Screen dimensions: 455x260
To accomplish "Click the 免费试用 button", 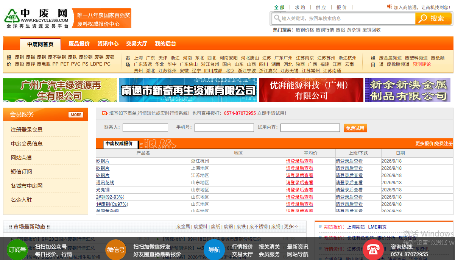I will (355, 128).
